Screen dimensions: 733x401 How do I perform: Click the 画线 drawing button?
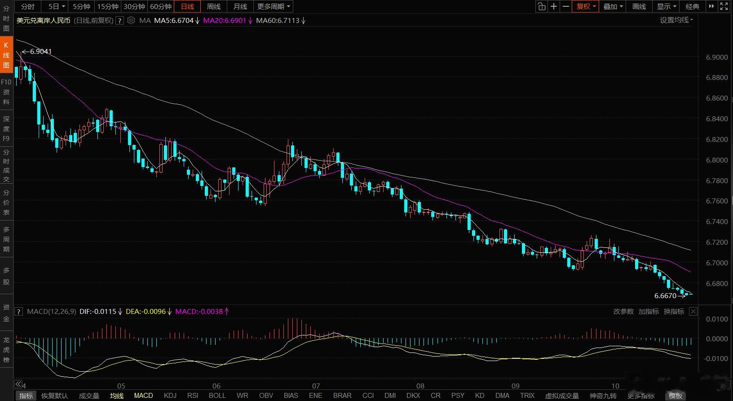tap(639, 6)
